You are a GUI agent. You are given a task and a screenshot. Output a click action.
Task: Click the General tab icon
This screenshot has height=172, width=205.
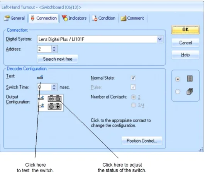tap(7, 18)
